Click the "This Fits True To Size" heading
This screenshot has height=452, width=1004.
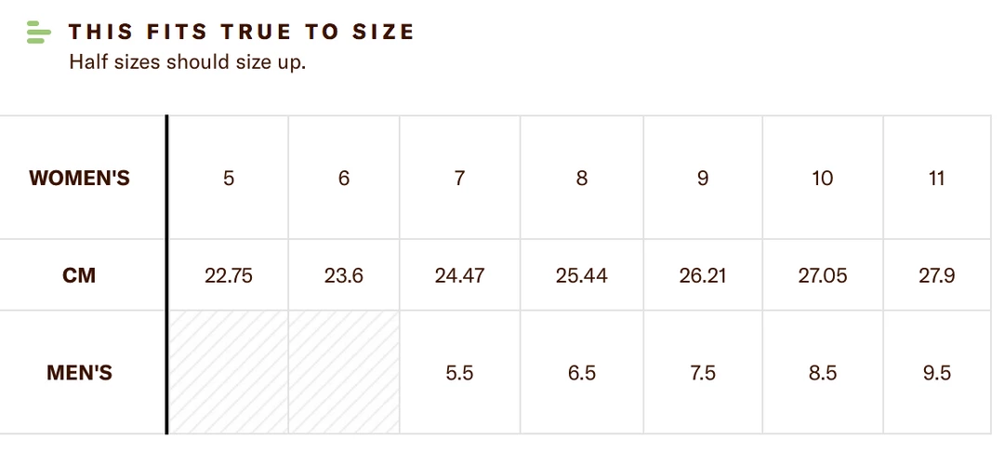(241, 33)
